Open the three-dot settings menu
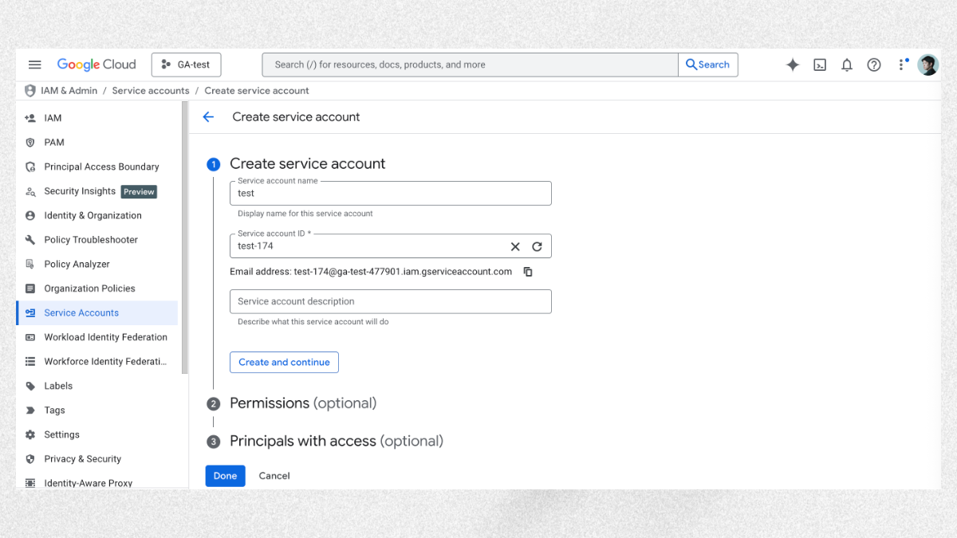This screenshot has height=538, width=957. coord(902,65)
